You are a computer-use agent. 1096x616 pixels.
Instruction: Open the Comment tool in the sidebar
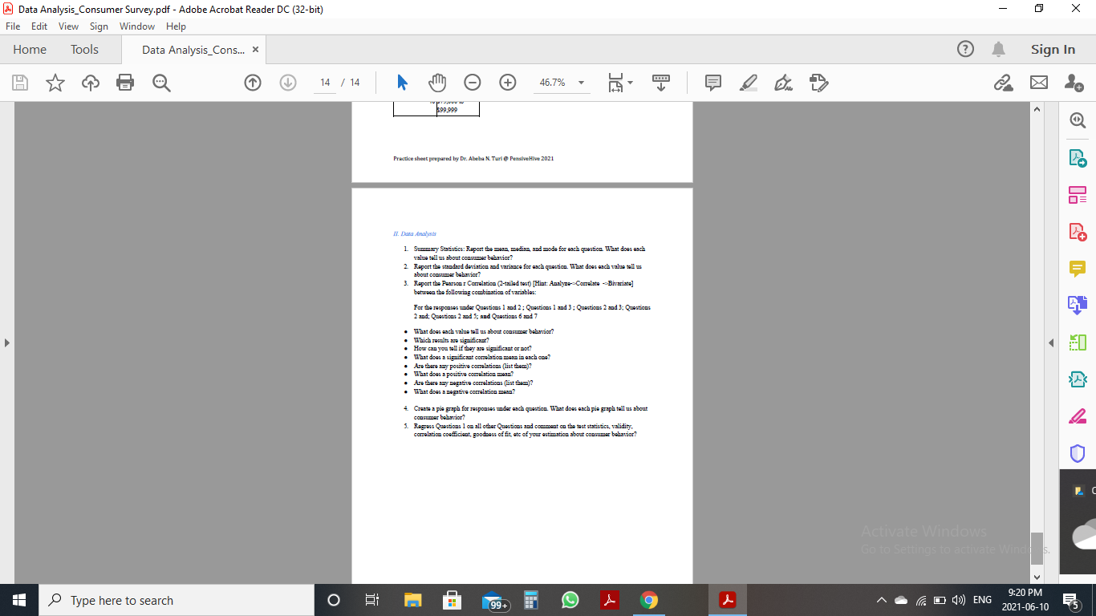[x=1078, y=268]
